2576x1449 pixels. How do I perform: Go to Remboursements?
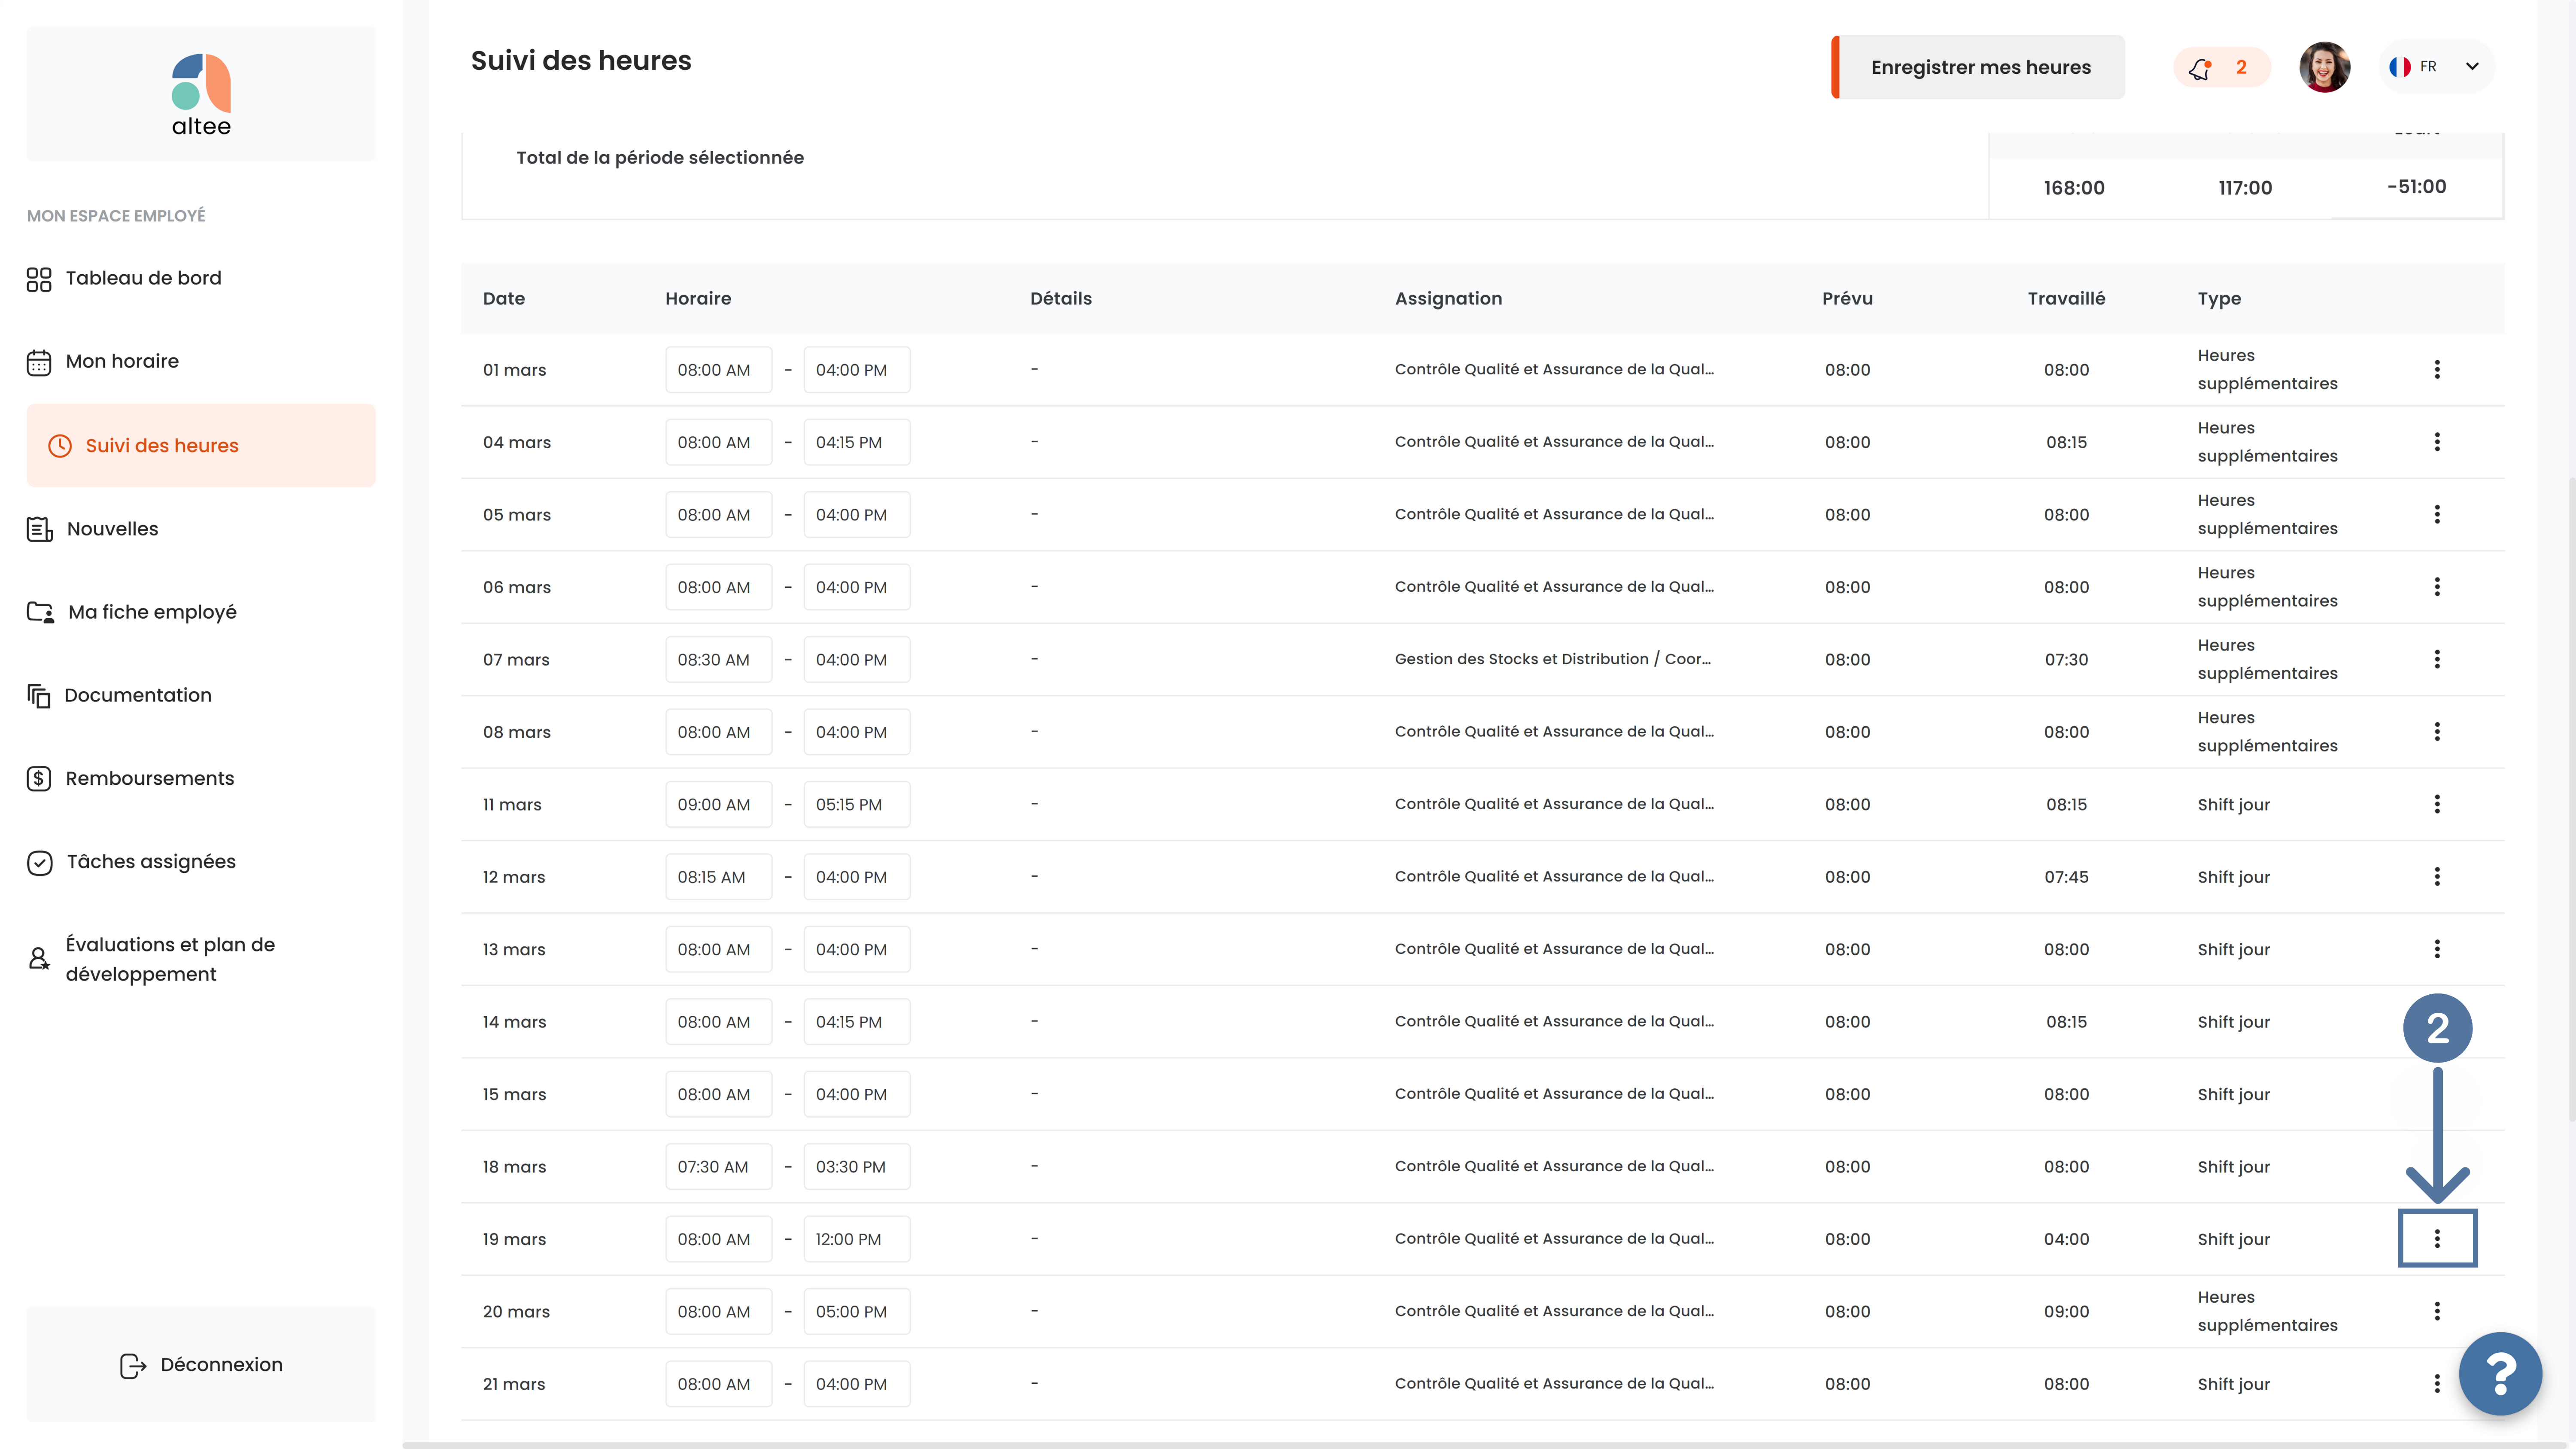[x=150, y=779]
